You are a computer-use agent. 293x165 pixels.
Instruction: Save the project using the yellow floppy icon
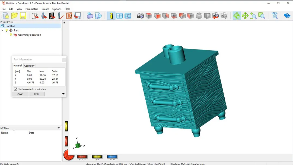point(23,16)
